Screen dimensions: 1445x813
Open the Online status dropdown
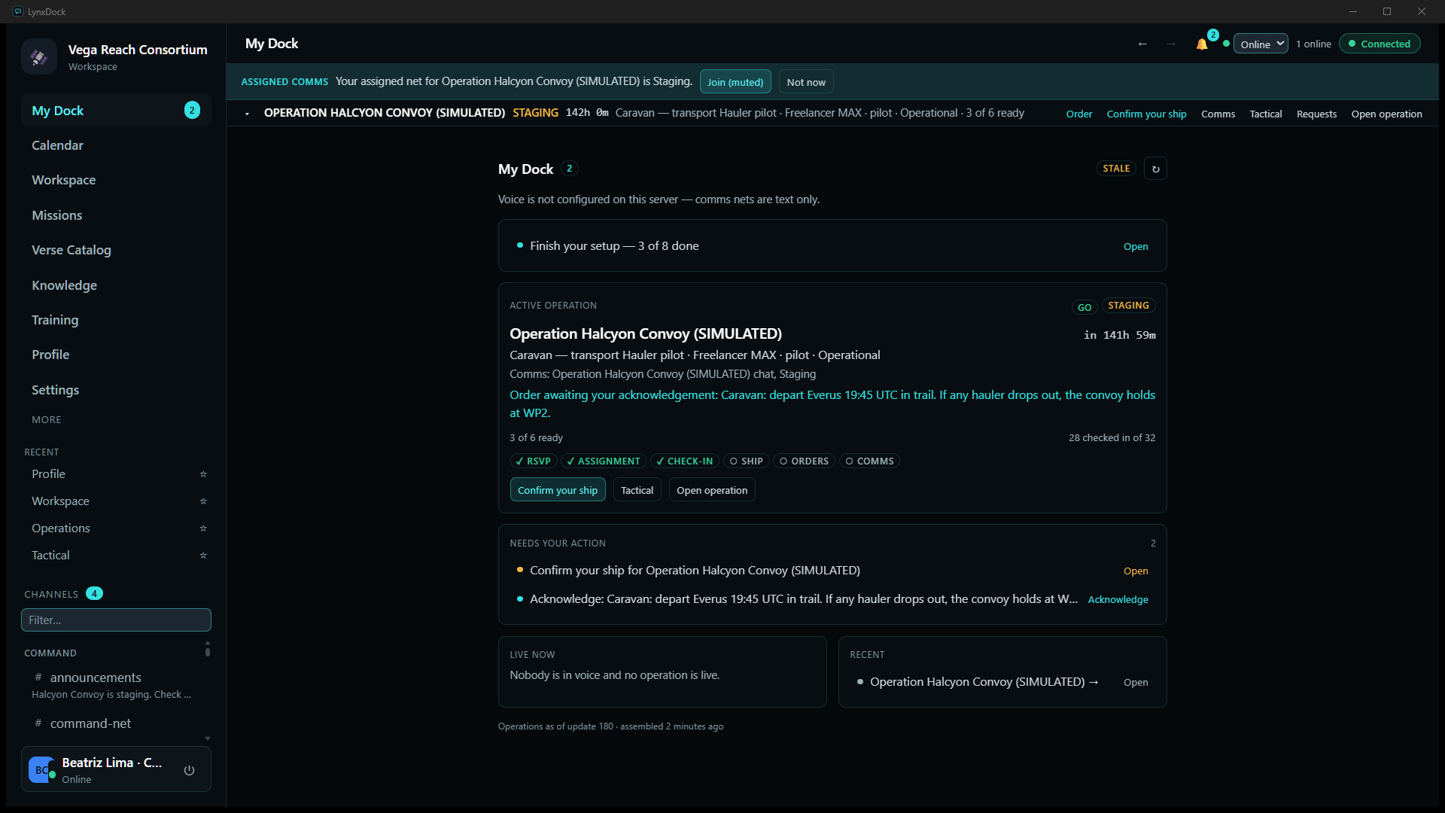pos(1261,44)
